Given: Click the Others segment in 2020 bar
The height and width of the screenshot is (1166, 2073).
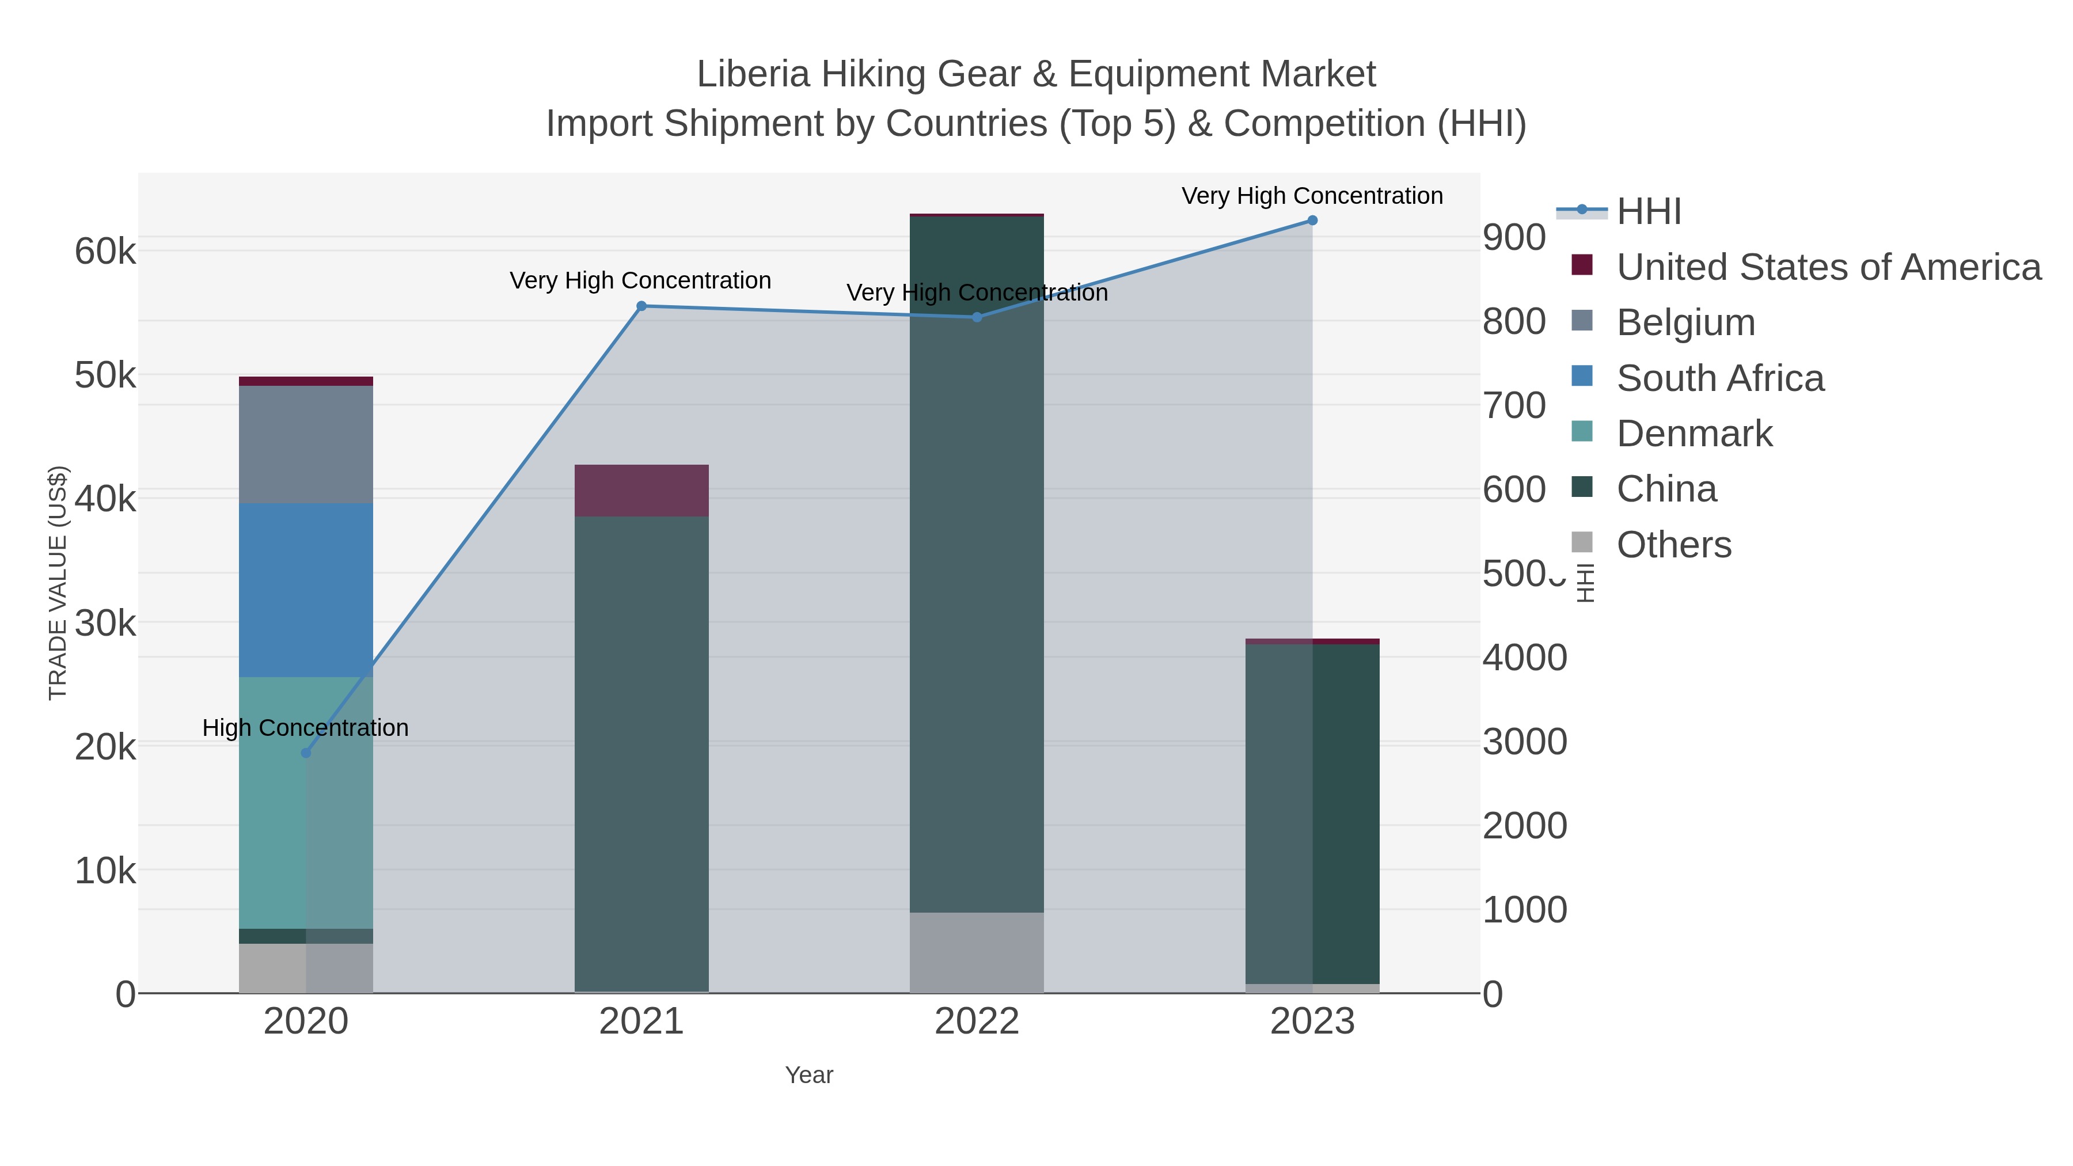Looking at the screenshot, I should click(306, 968).
